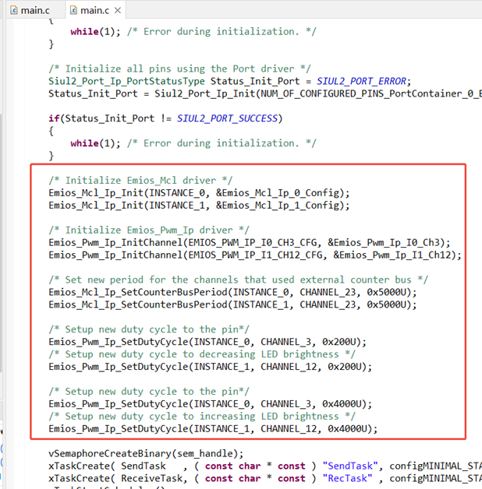Select the active main.c editor tab
This screenshot has height=489, width=482.
94,10
